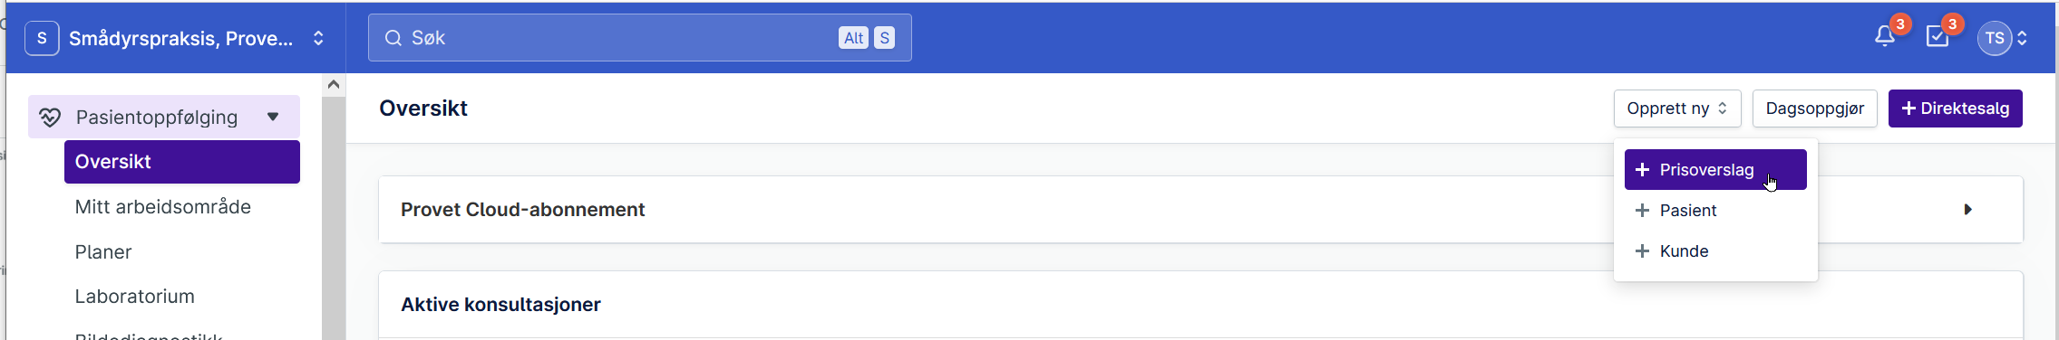
Task: Open the tasks checklist icon
Action: click(x=1938, y=37)
